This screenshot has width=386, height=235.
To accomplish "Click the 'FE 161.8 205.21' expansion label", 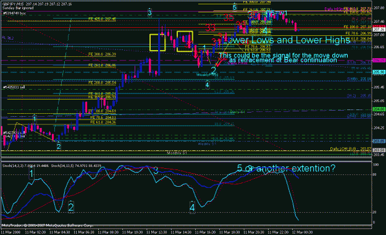I will coord(102,94).
